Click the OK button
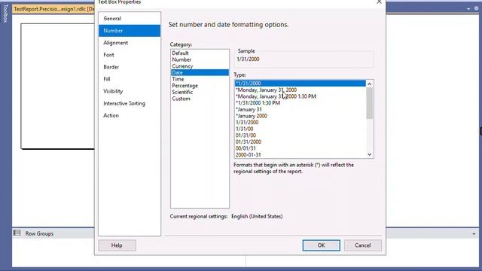Screen dimensions: 482x271 tap(322, 245)
